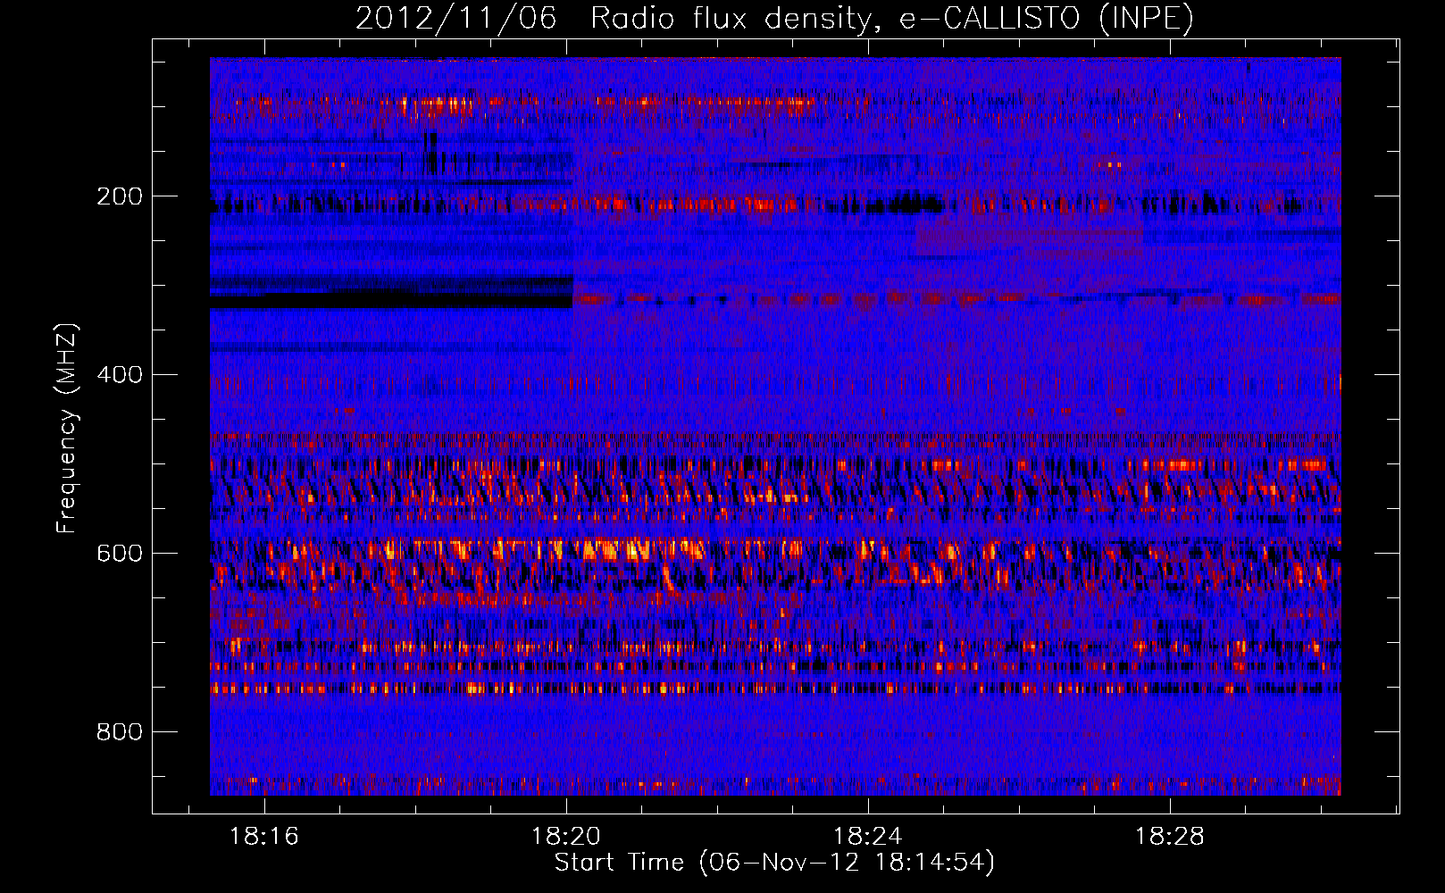The width and height of the screenshot is (1445, 893).
Task: Click the 400 frequency tick label
Action: pos(120,375)
